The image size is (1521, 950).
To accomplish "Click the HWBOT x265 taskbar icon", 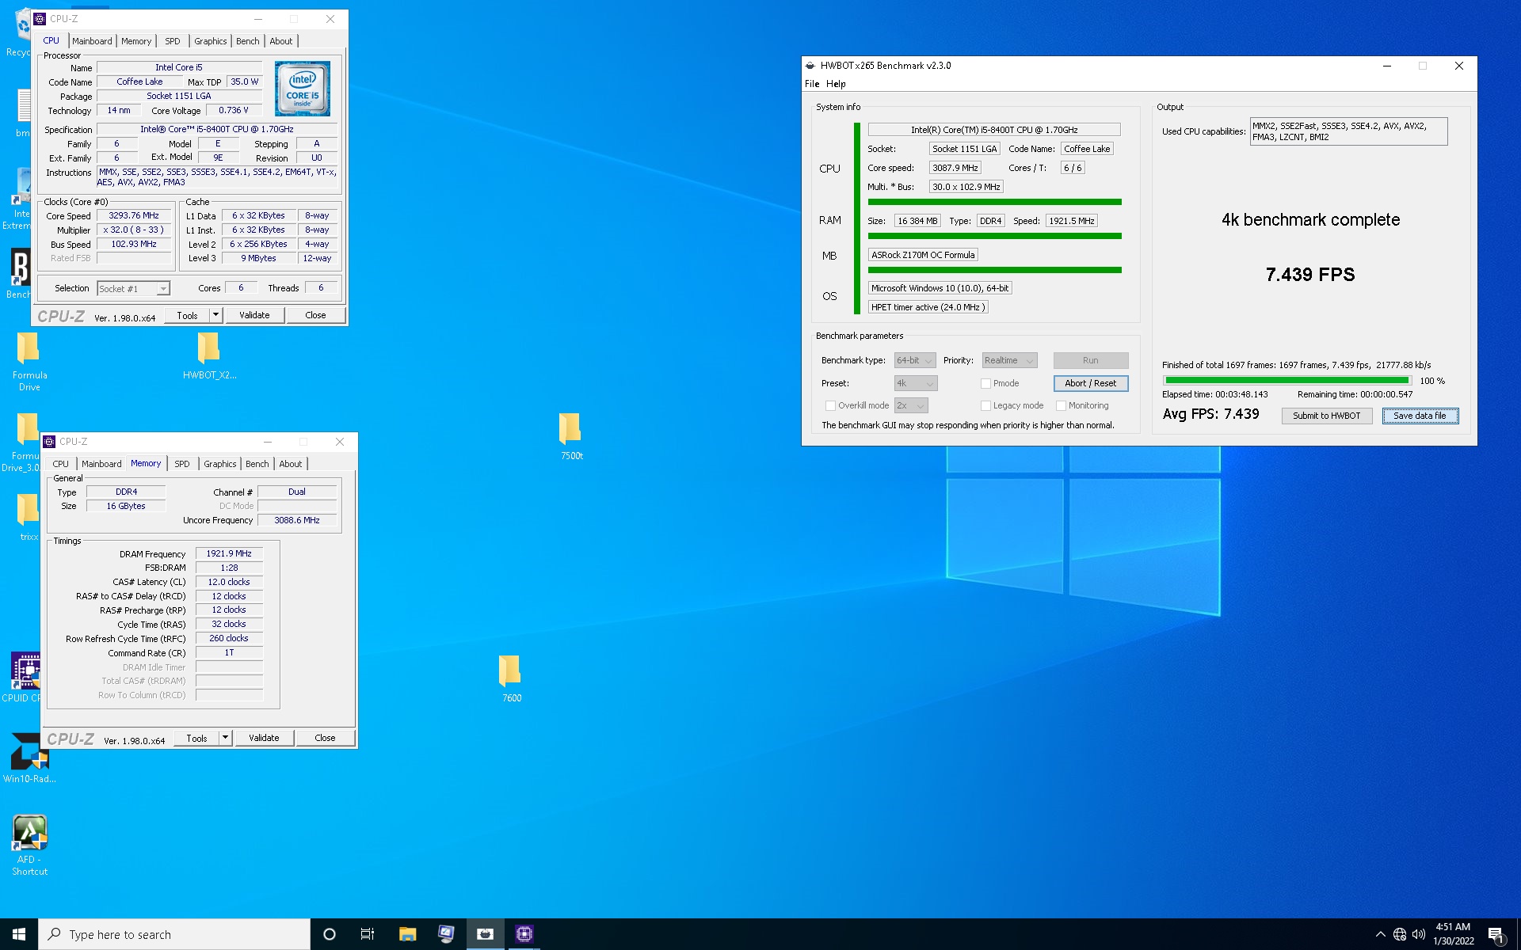I will click(485, 934).
